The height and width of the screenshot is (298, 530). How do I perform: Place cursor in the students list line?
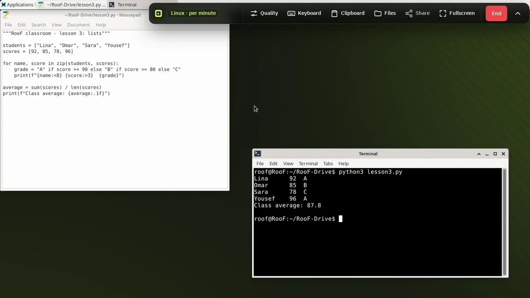tap(66, 45)
